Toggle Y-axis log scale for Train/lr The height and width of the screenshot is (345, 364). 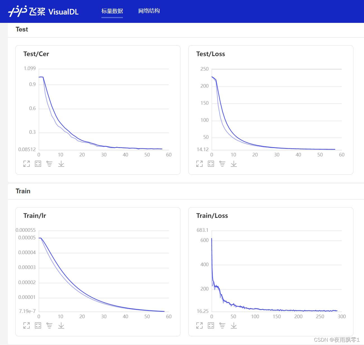click(49, 325)
